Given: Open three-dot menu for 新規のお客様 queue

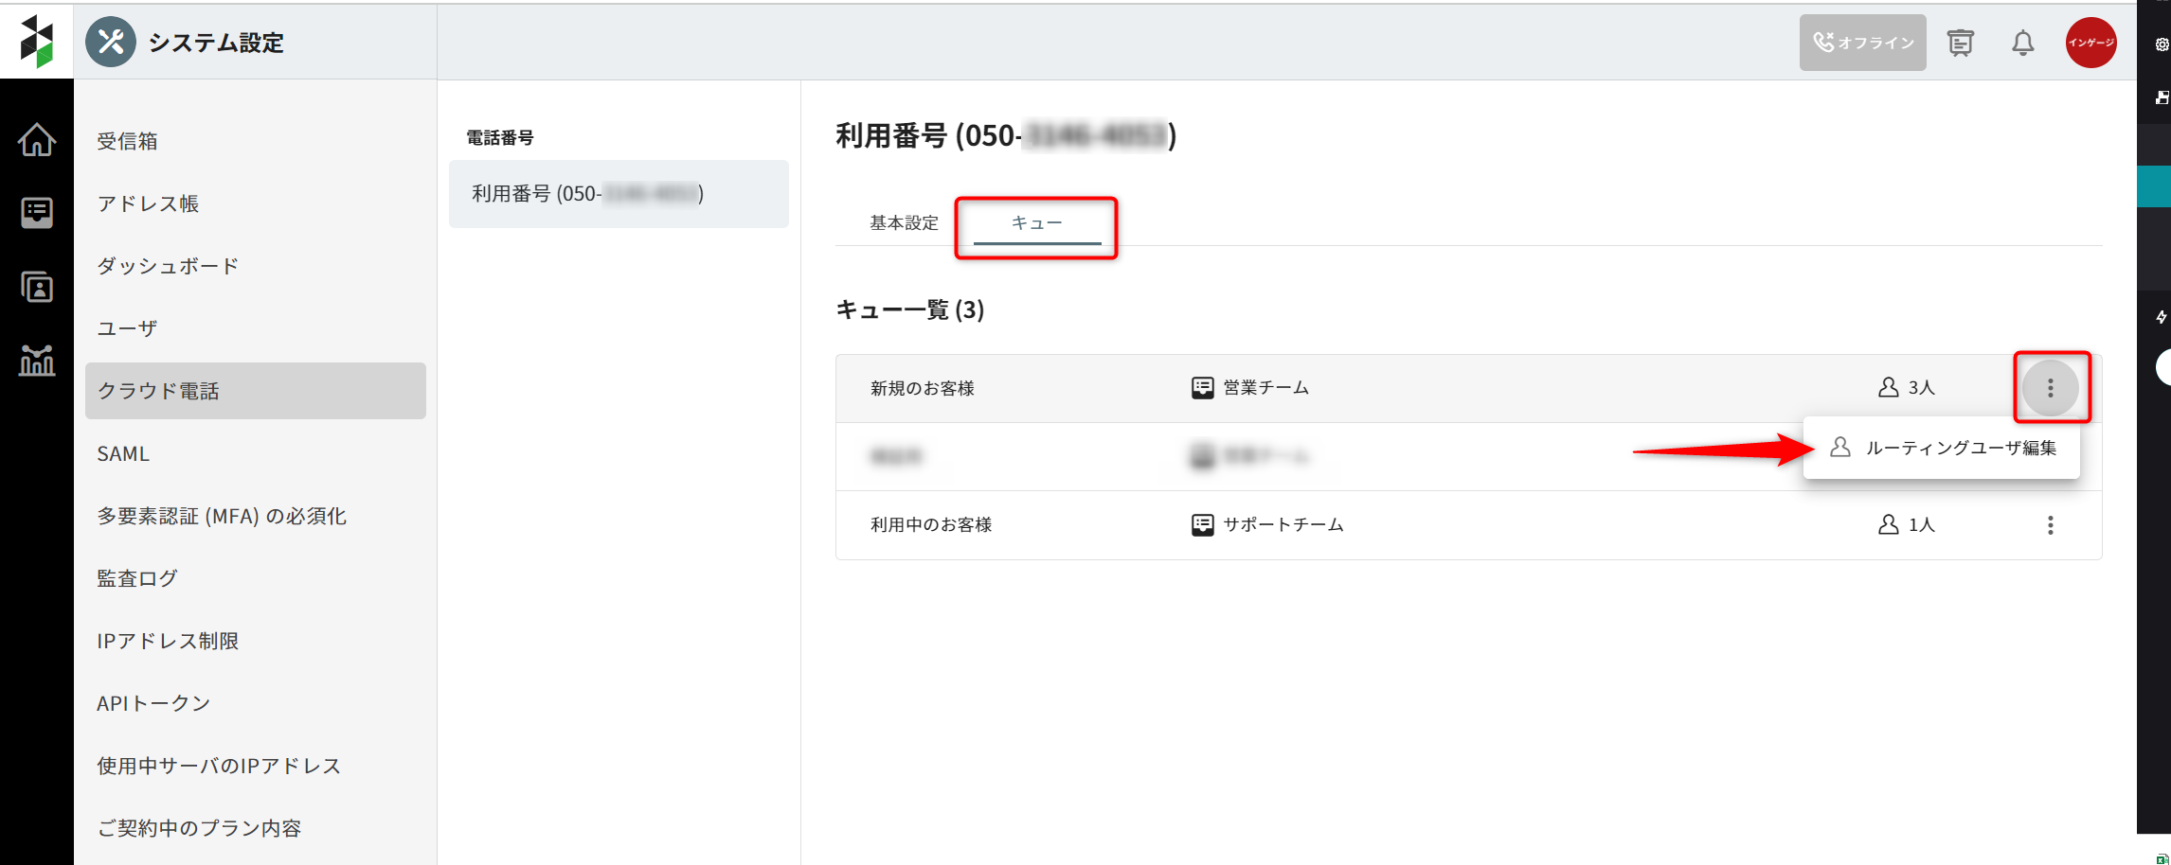Looking at the screenshot, I should [2050, 388].
